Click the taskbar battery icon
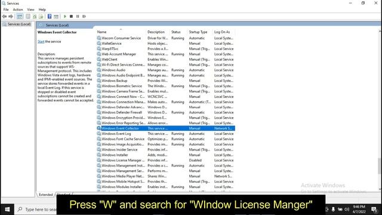This screenshot has height=215, width=382. click(340, 210)
